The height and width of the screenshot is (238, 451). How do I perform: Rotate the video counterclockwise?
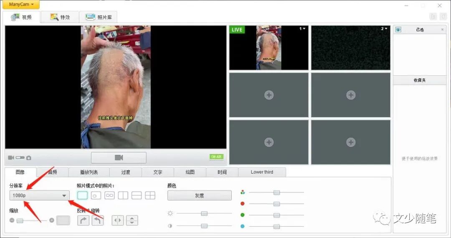click(x=97, y=220)
